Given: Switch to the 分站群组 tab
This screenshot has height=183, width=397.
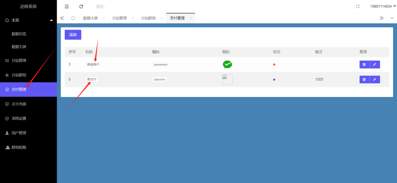Looking at the screenshot, I should [148, 18].
